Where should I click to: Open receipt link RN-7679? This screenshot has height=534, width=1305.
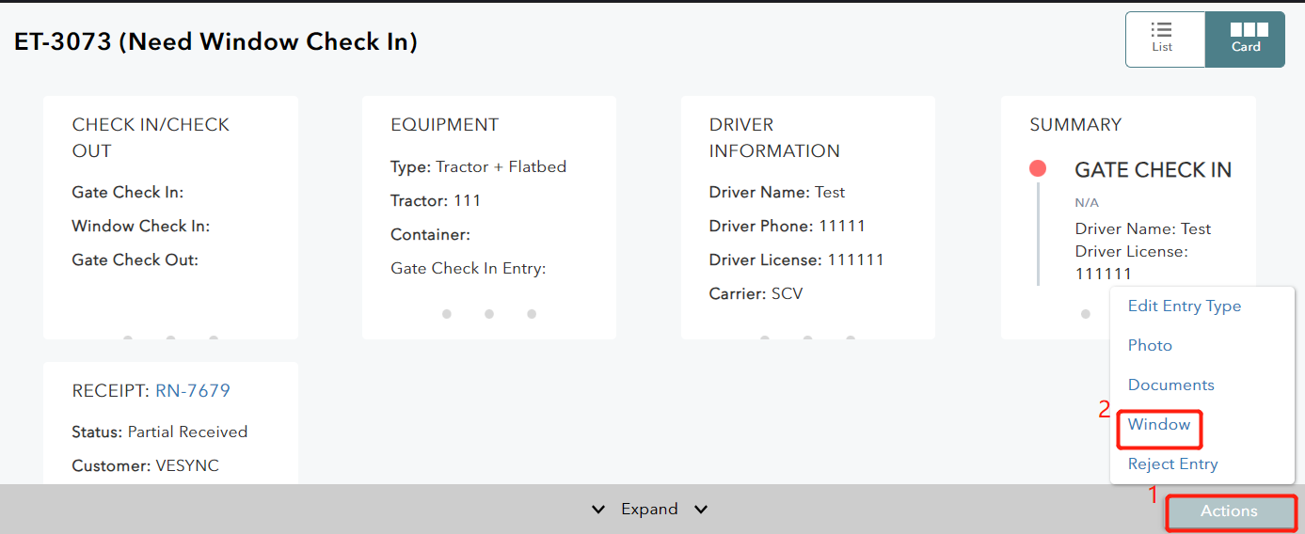pos(192,391)
